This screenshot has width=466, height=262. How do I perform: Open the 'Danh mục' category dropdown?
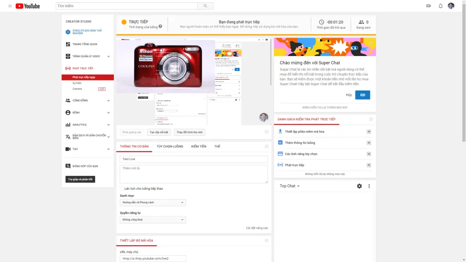153,202
